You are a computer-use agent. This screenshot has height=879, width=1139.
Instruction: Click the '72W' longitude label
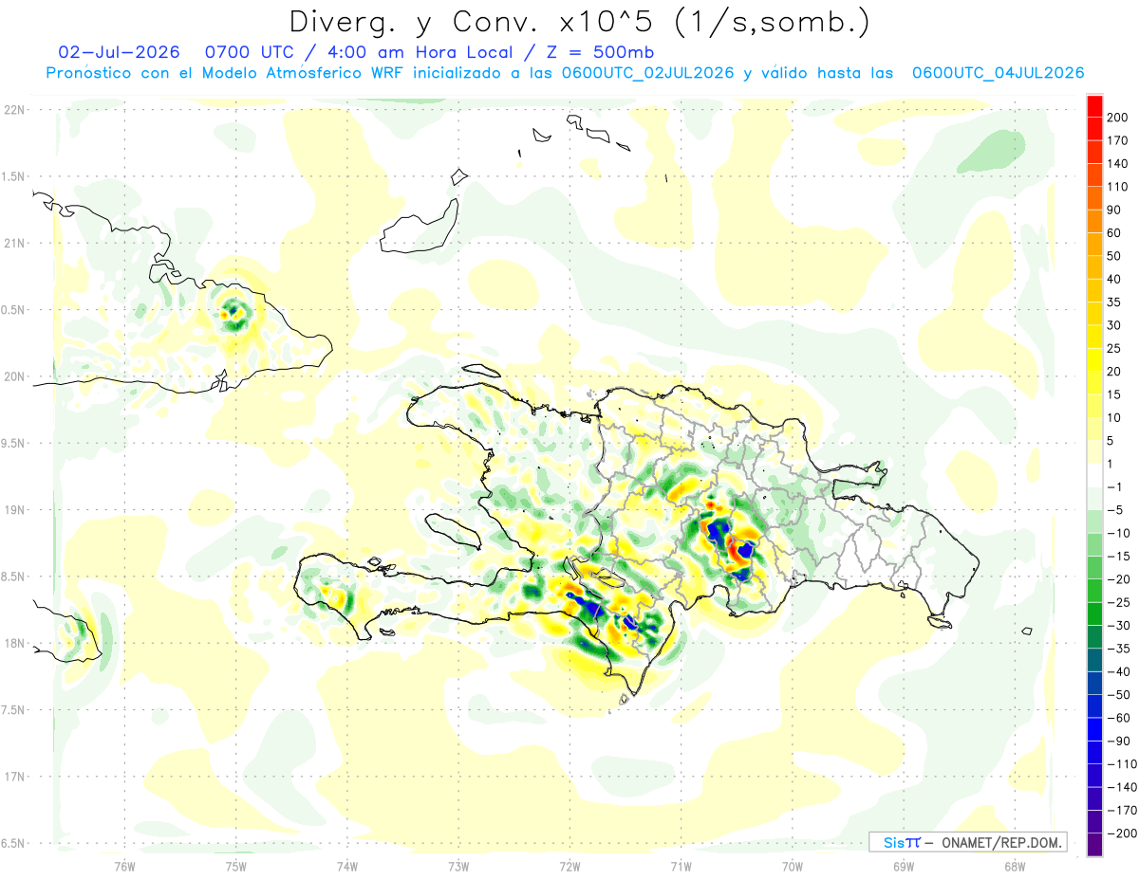point(569,866)
